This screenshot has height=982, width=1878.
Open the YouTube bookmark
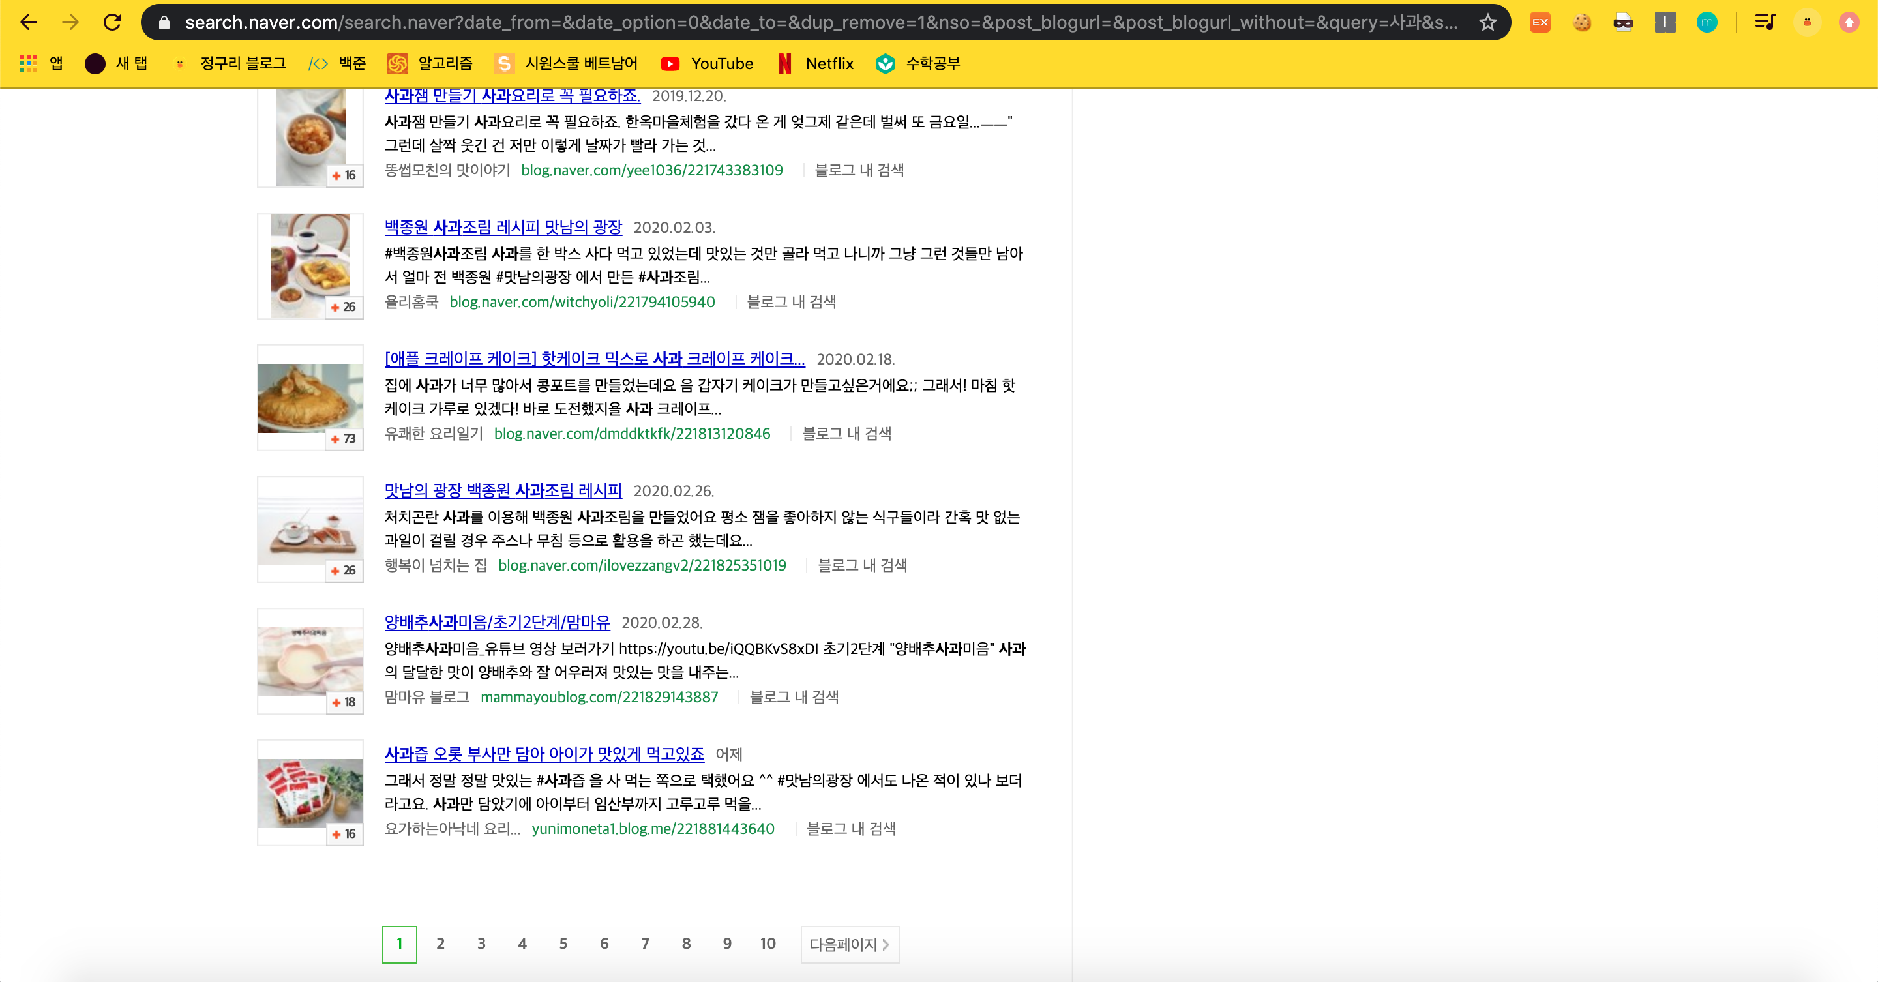(706, 63)
